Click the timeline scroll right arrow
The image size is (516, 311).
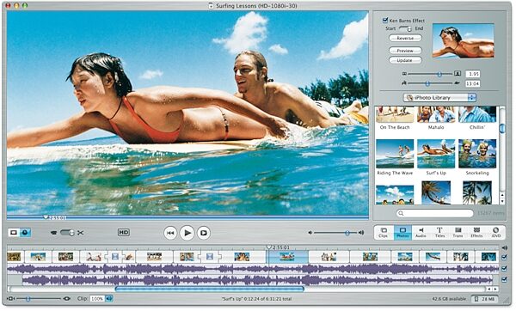click(x=495, y=289)
